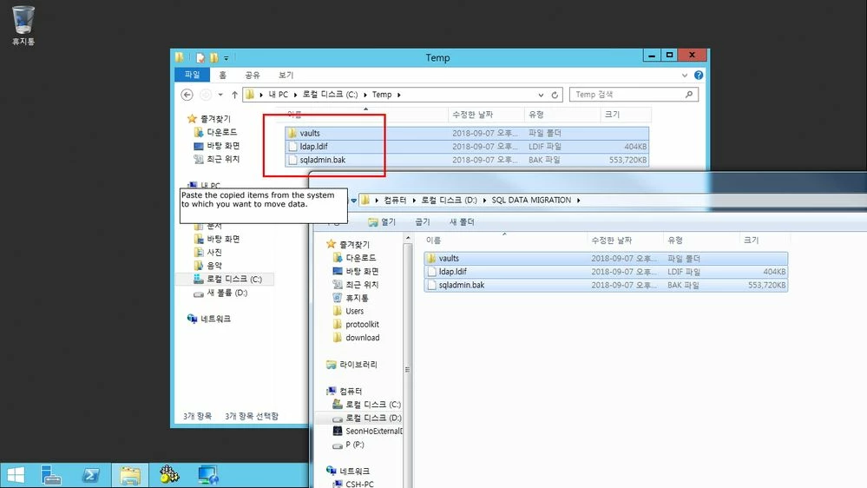Sort by 수정한 날짜 in front window

[x=625, y=241]
